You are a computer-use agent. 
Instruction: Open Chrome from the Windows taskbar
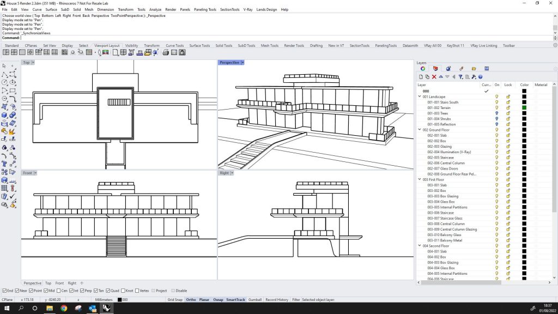64,309
